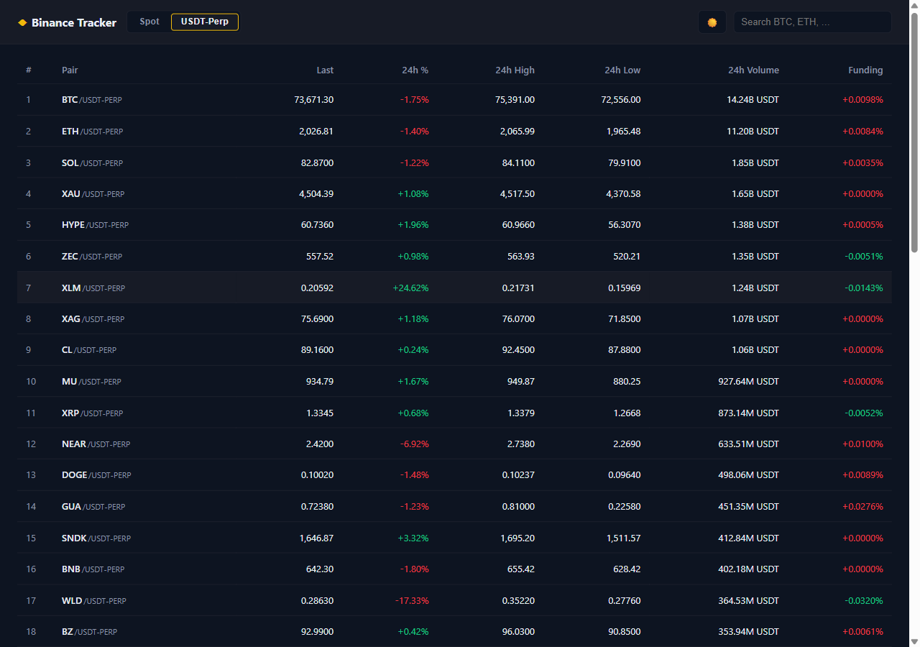This screenshot has height=647, width=920.
Task: Click ETH volume 11.20B USDT
Action: (753, 132)
